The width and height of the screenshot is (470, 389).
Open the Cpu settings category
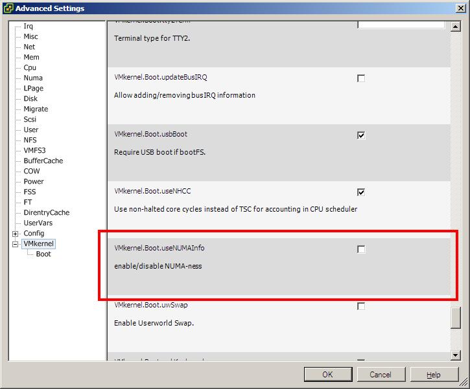click(30, 68)
